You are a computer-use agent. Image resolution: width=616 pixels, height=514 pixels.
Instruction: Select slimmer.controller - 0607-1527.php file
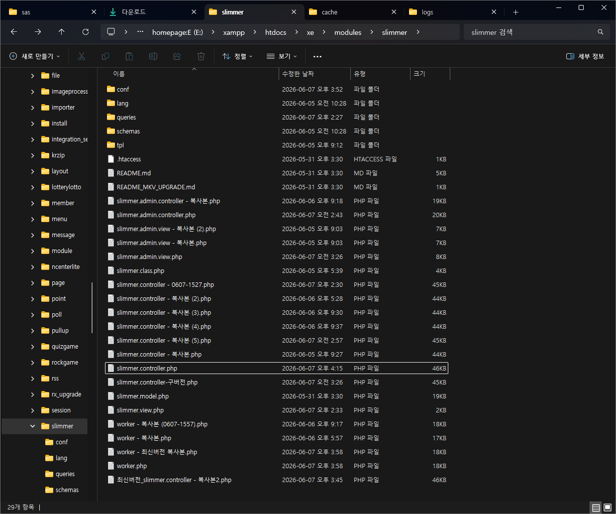tap(277, 284)
